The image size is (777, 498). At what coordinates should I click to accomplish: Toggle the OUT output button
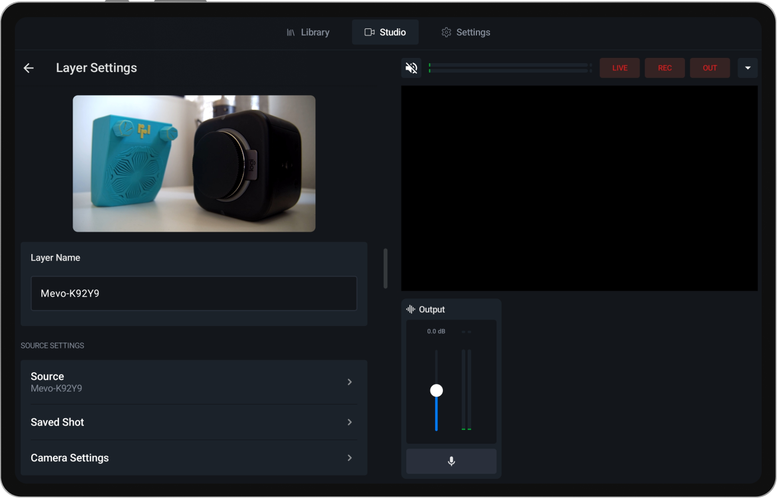tap(710, 67)
